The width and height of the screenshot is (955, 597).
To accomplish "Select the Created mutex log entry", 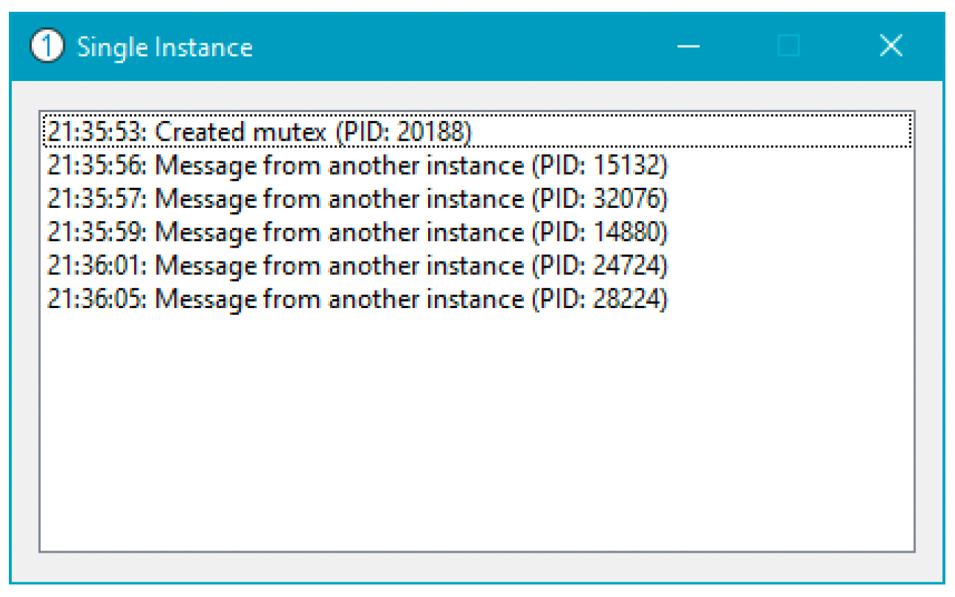I will pyautogui.click(x=477, y=132).
